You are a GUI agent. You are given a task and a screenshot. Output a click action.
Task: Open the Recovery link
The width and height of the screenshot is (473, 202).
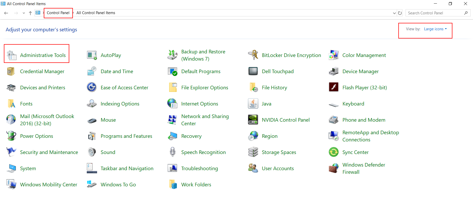191,136
